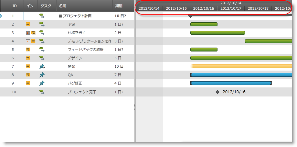Click the 2012/10/16 milestone date label
Image resolution: width=297 pixels, height=147 pixels.
234,92
